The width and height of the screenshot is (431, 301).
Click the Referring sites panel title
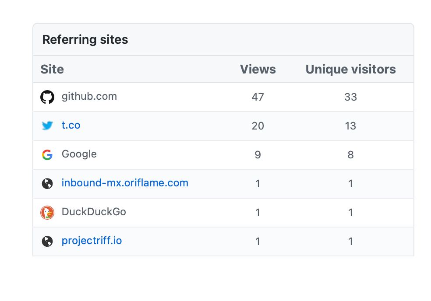85,39
